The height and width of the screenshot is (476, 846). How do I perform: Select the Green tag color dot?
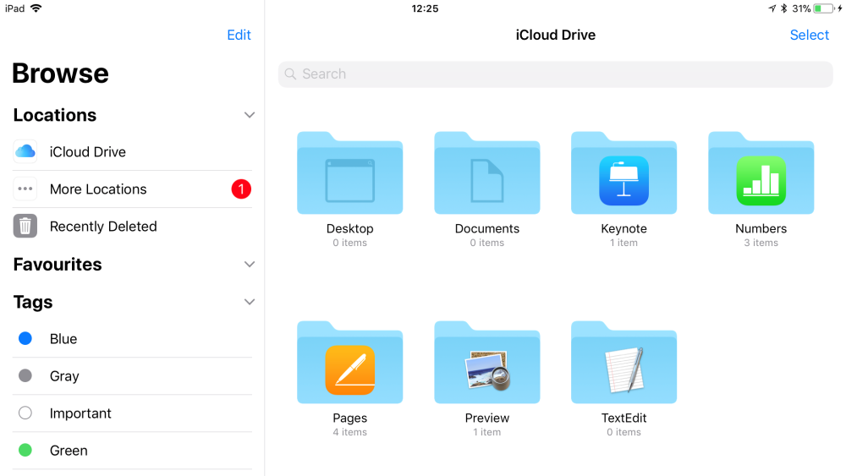(25, 450)
